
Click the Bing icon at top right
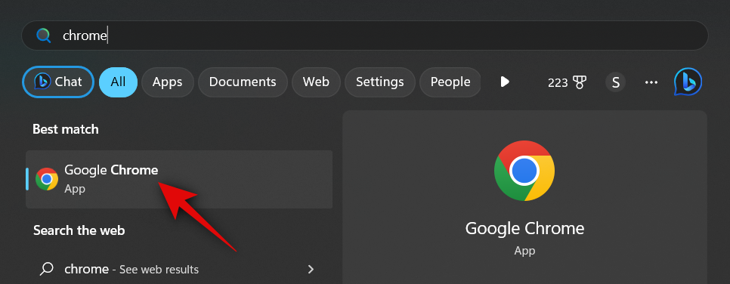click(688, 82)
